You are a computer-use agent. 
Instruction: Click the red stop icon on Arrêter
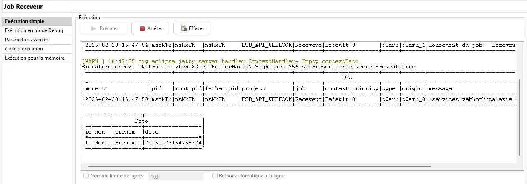pos(142,28)
